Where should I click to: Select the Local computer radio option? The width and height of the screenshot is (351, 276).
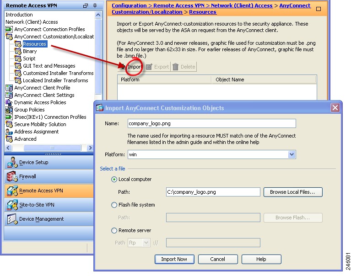coord(114,180)
